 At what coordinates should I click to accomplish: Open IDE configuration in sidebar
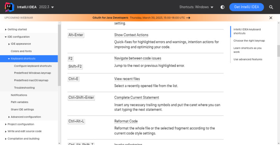click(19, 37)
